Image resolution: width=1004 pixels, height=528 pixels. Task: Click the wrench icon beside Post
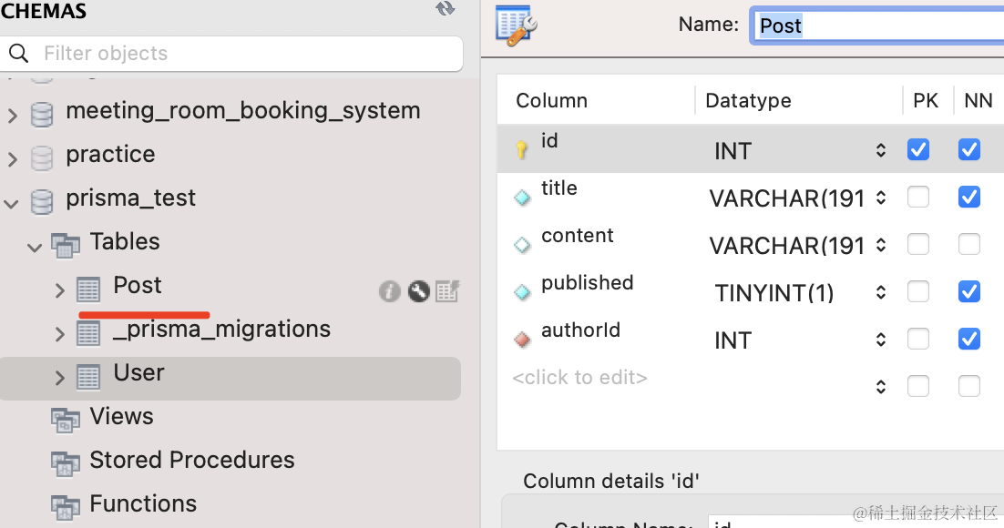click(x=419, y=291)
